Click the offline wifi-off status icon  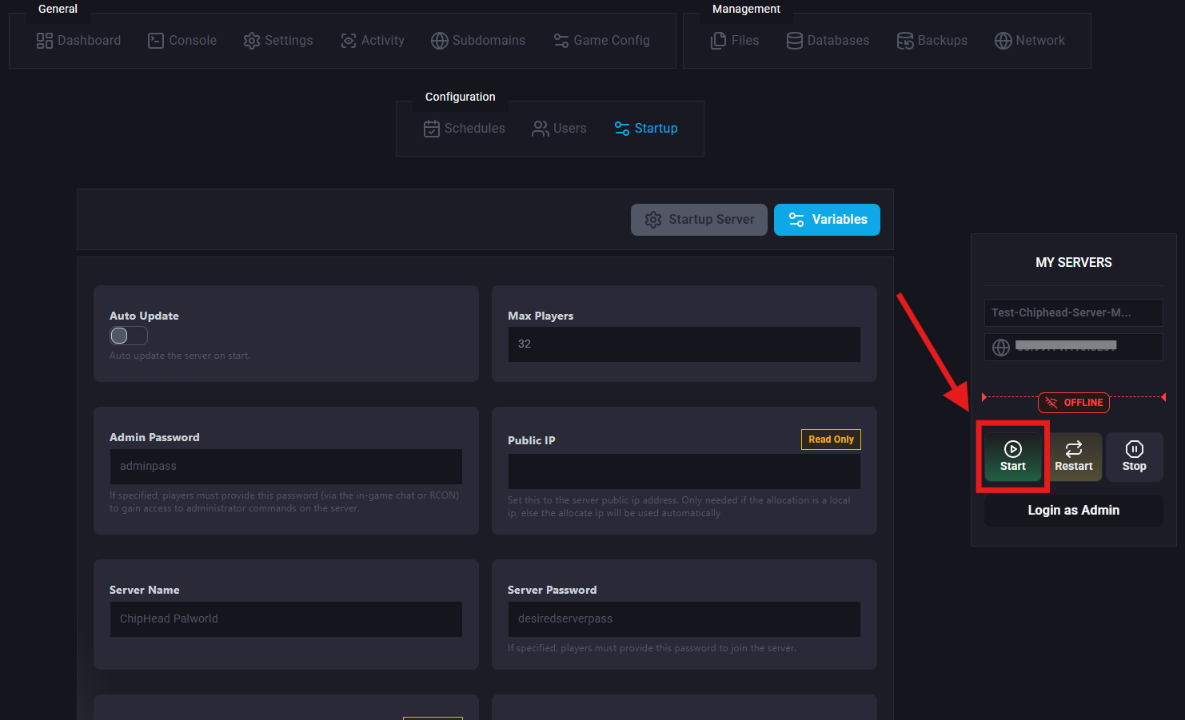(1051, 403)
